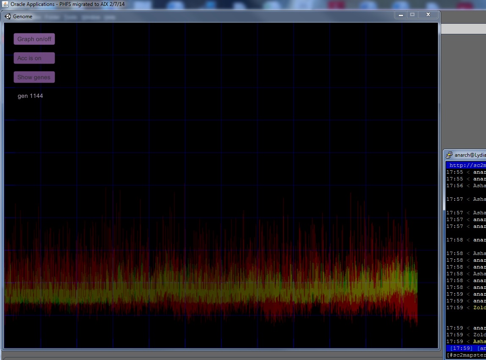Click Oracle Applications title bar text
486x360 pixels.
68,4
